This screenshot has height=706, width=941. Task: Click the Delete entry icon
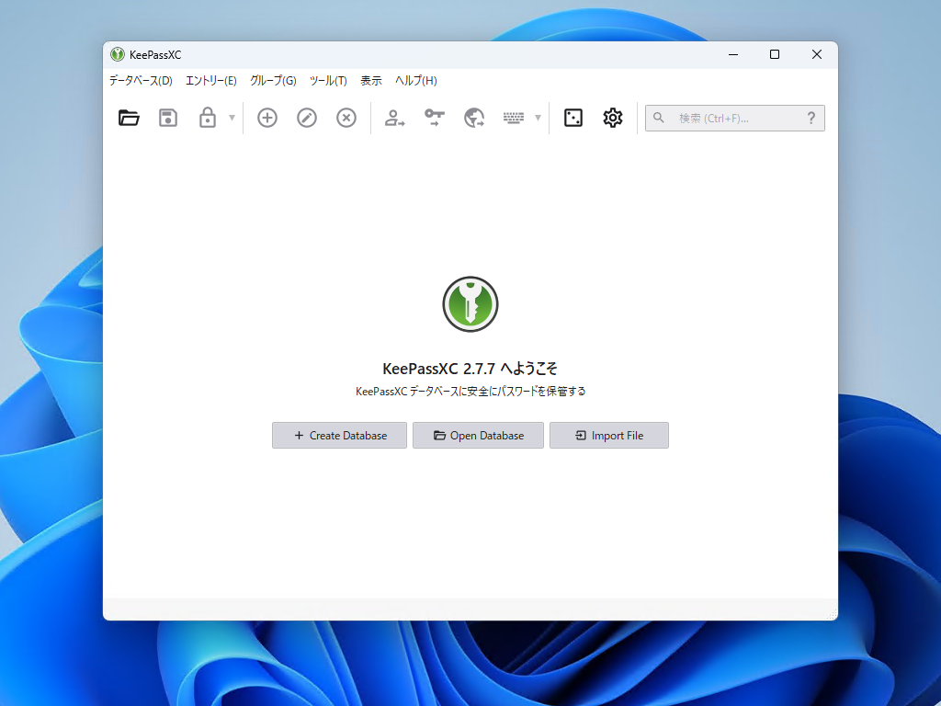tap(346, 118)
